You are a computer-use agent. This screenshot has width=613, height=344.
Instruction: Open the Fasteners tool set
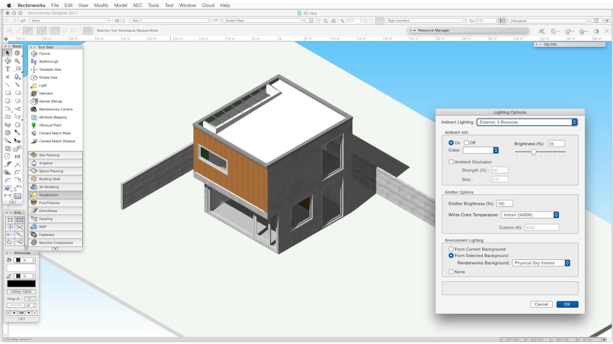(x=55, y=235)
